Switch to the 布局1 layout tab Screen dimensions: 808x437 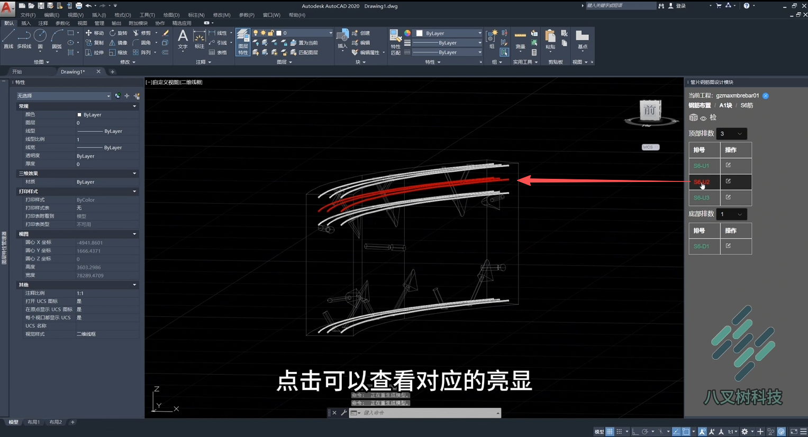[x=34, y=422]
